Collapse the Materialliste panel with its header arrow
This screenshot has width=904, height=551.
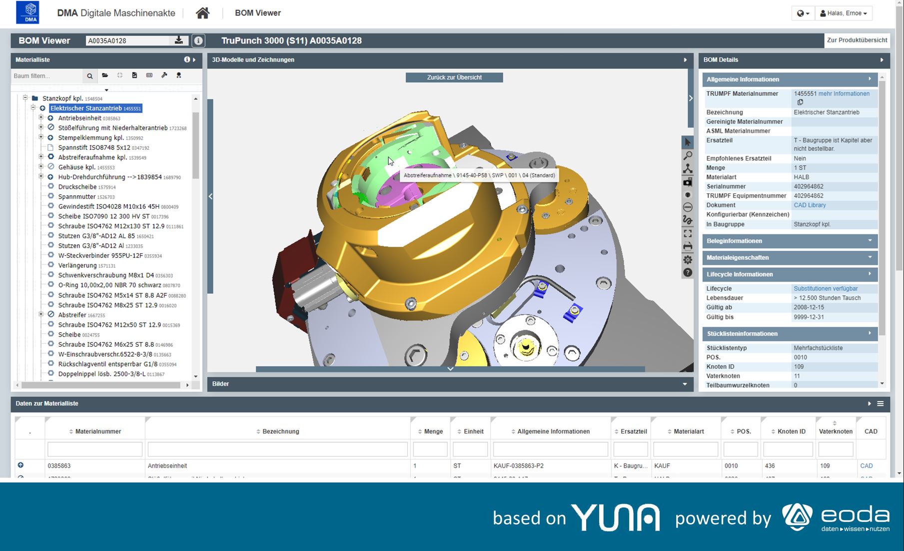click(x=194, y=59)
